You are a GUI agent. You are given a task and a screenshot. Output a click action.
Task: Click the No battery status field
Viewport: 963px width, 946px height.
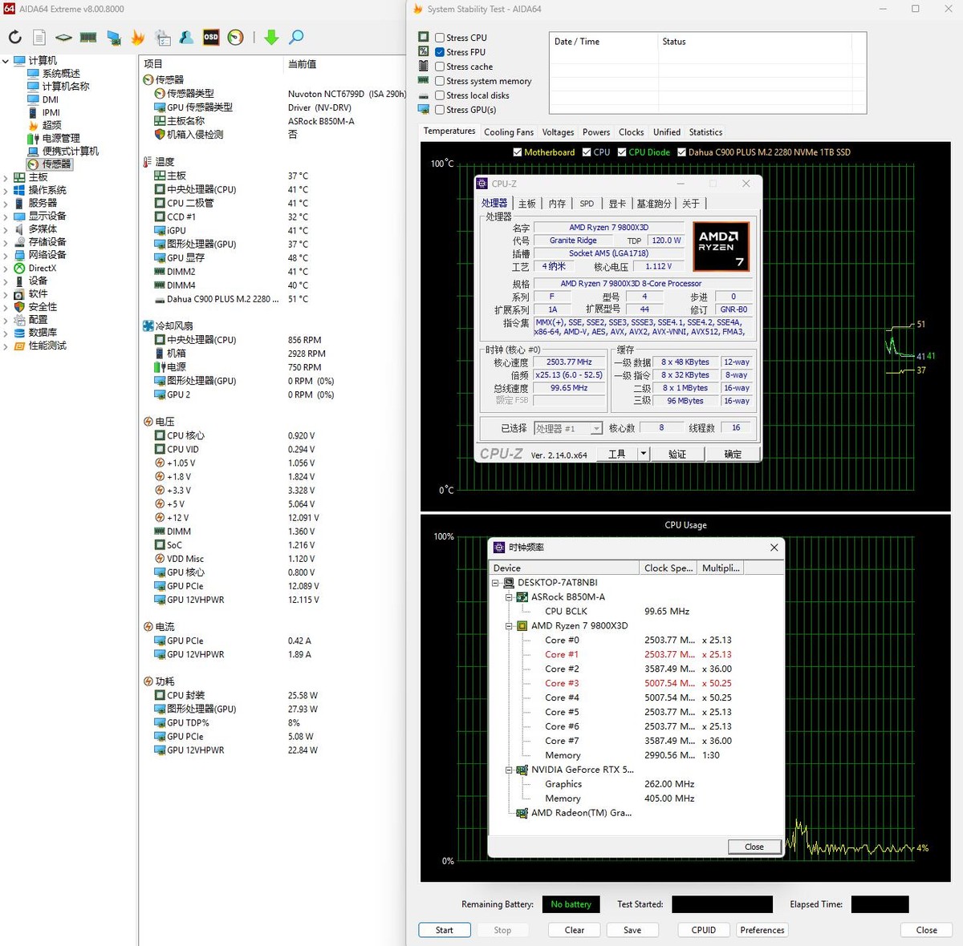[571, 904]
